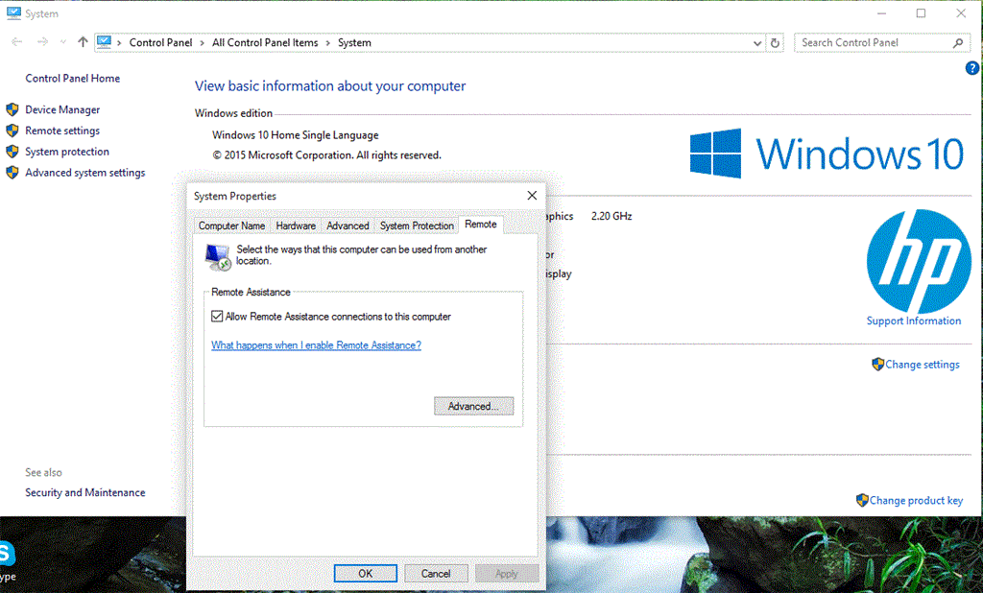Click the Remote settings shield icon
The height and width of the screenshot is (593, 983).
[x=12, y=130]
